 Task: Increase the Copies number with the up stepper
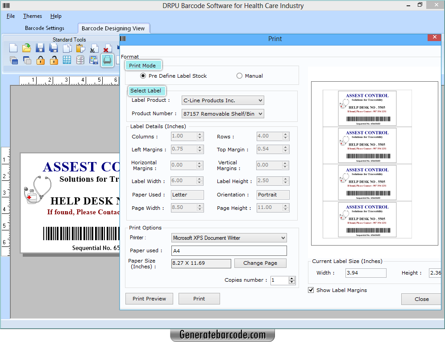(x=292, y=278)
